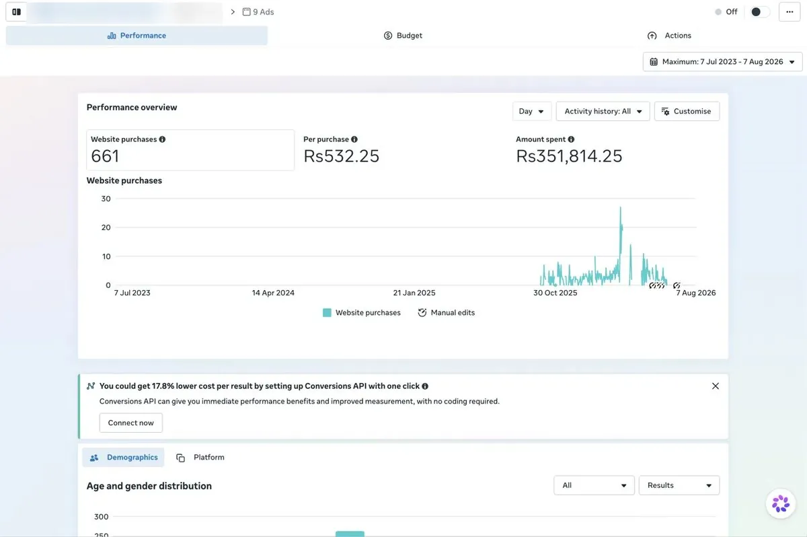Image resolution: width=807 pixels, height=537 pixels.
Task: Click the 30 Oct 2025 axis label
Action: pyautogui.click(x=555, y=293)
